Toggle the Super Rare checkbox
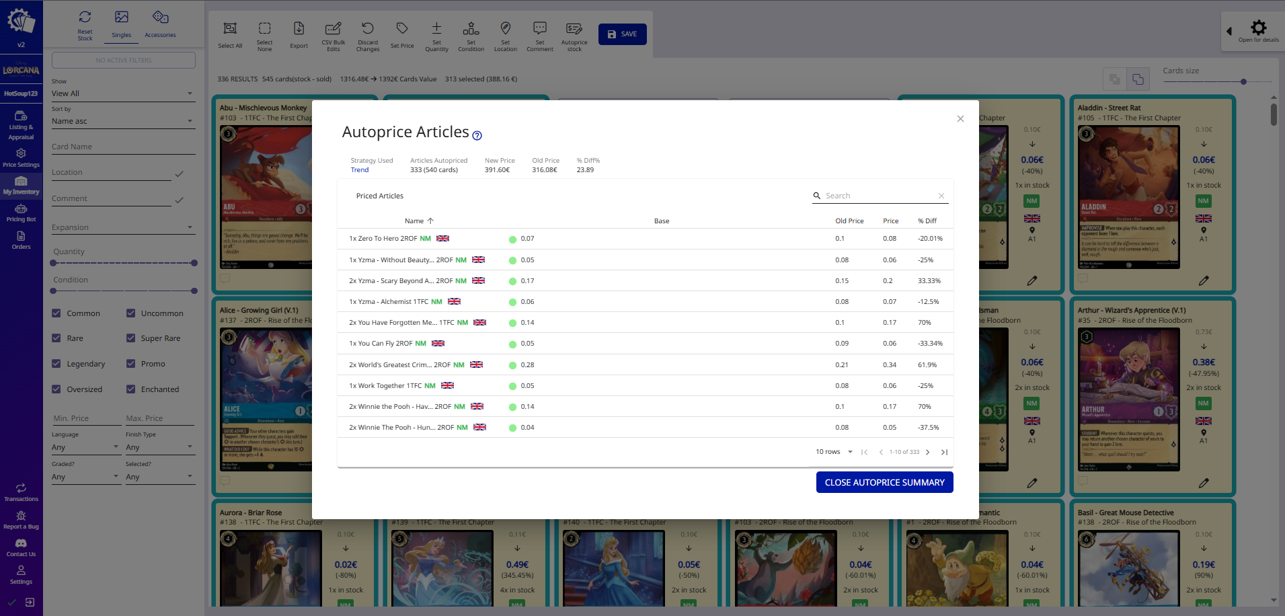Image resolution: width=1285 pixels, height=616 pixels. pos(131,338)
